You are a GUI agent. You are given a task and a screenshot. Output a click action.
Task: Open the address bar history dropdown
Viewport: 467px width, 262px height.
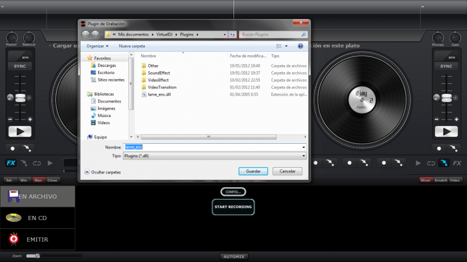pos(225,34)
